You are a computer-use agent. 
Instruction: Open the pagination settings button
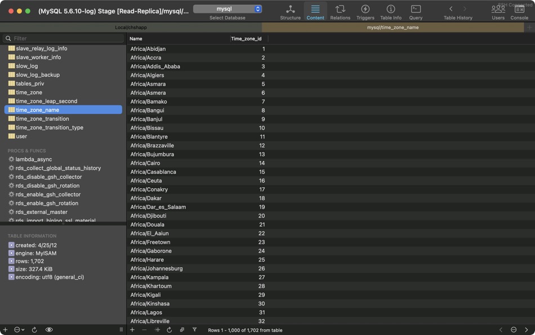tap(514, 330)
